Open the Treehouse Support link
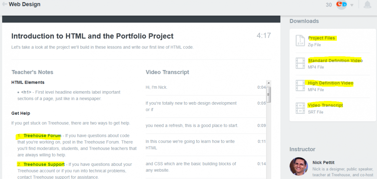Screen dimensions: 377x179 (x=44, y=164)
